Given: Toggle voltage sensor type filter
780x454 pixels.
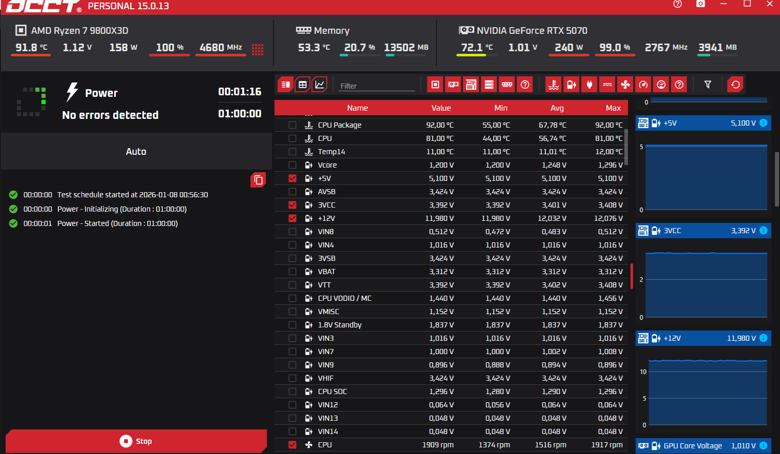Looking at the screenshot, I should [x=572, y=85].
